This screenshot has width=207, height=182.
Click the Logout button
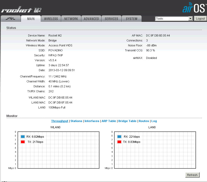tap(200, 19)
